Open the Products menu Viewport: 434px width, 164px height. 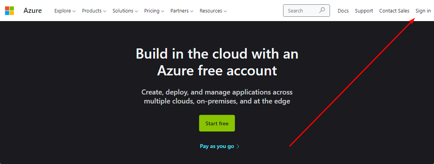coord(94,11)
